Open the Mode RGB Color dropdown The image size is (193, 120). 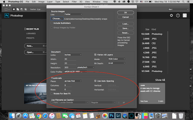(x=117, y=59)
